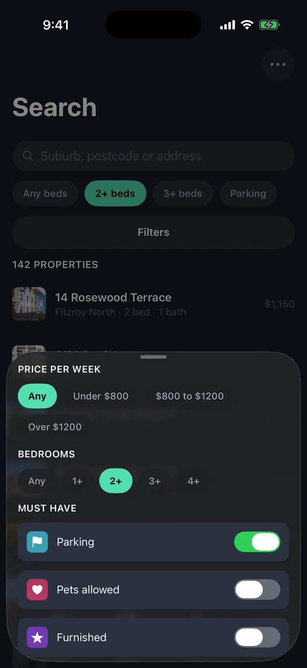Tap the purple star Furnished icon

[37, 637]
